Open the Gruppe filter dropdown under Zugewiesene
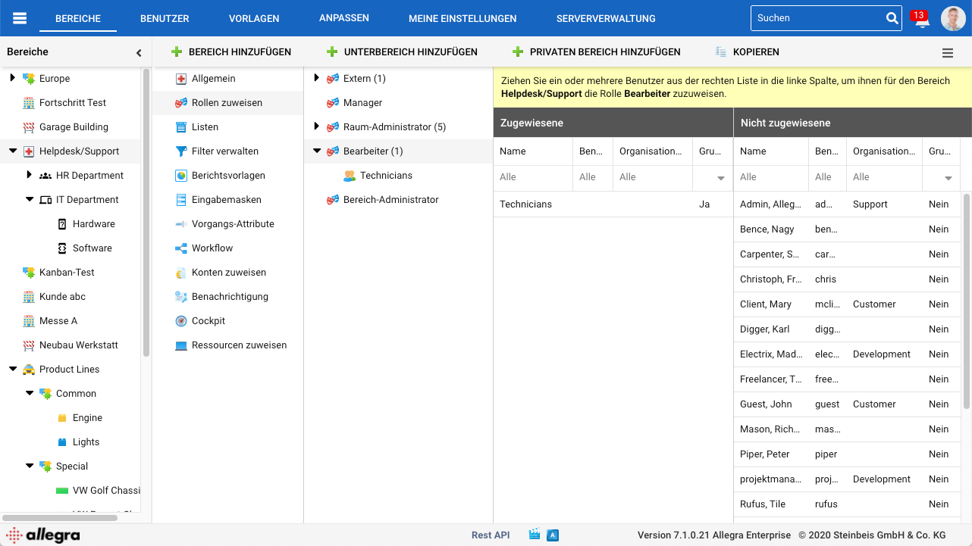The width and height of the screenshot is (972, 546). tap(720, 178)
